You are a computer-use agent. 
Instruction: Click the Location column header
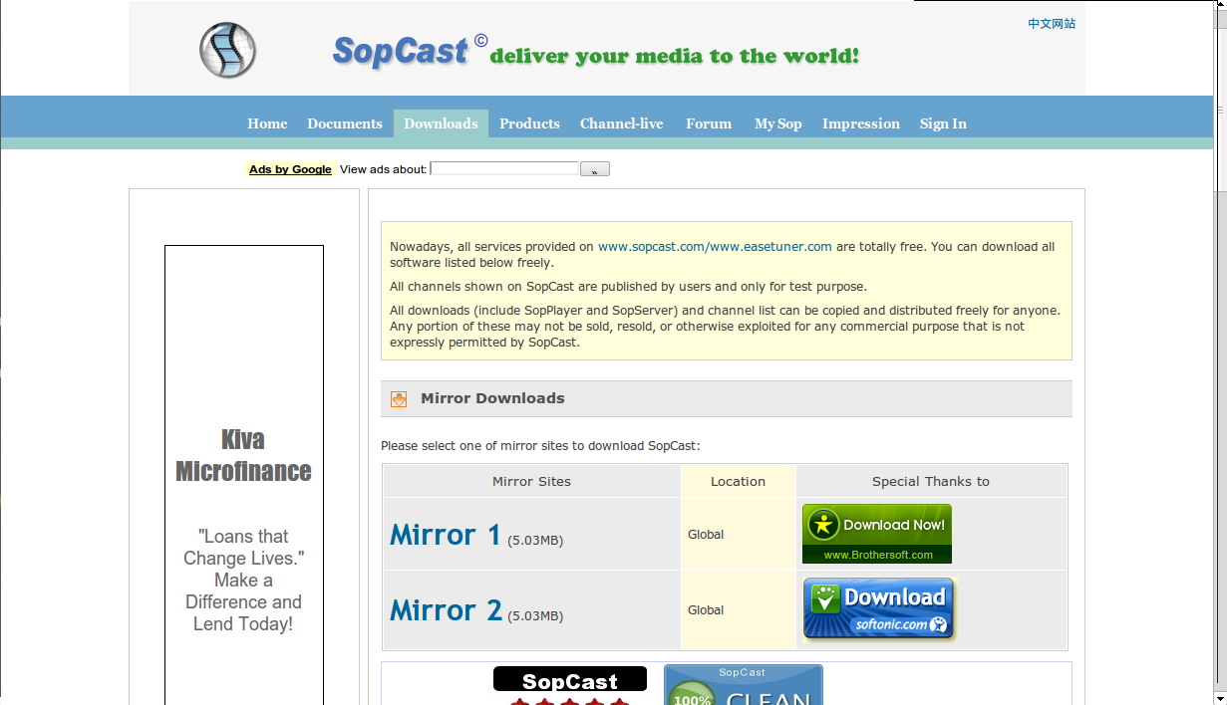(x=738, y=481)
